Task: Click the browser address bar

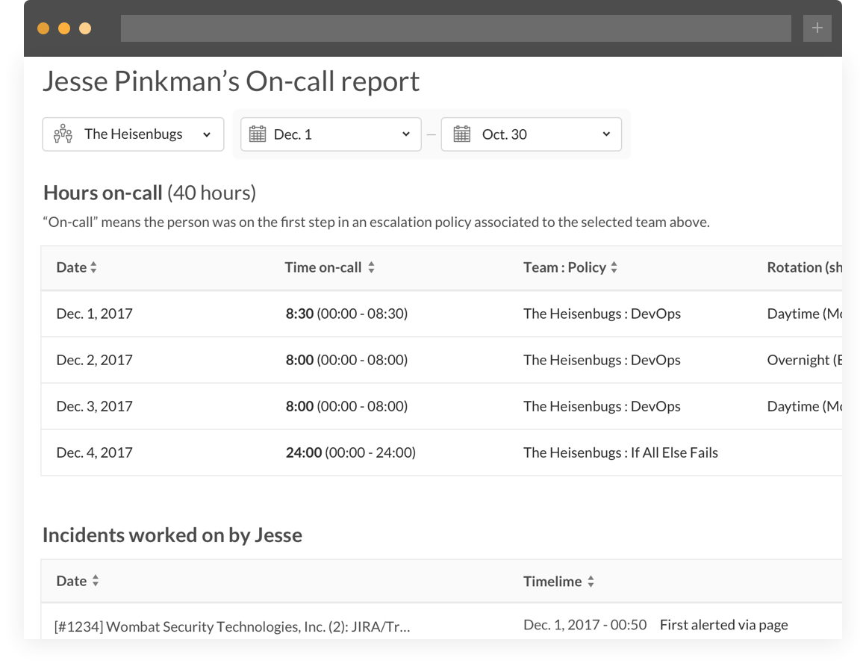Action: (456, 28)
